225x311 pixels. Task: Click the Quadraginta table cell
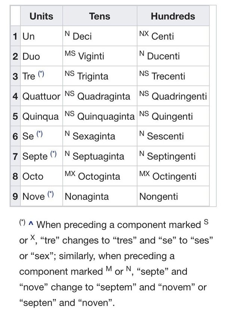tap(100, 96)
